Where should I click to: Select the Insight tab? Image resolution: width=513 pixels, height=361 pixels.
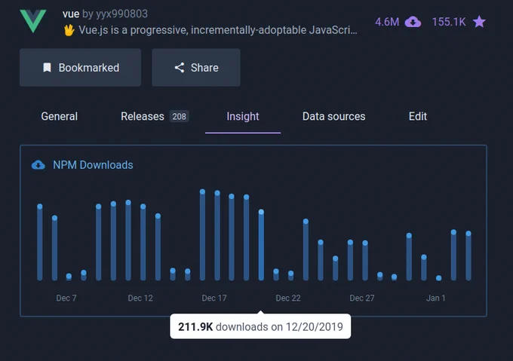[x=243, y=116]
